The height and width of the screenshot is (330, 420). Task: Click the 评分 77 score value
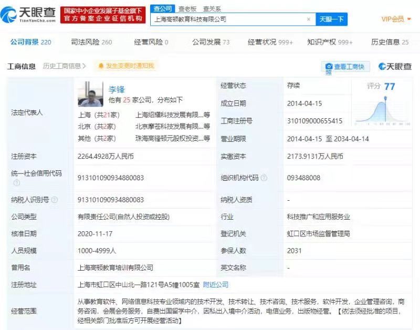coord(390,87)
